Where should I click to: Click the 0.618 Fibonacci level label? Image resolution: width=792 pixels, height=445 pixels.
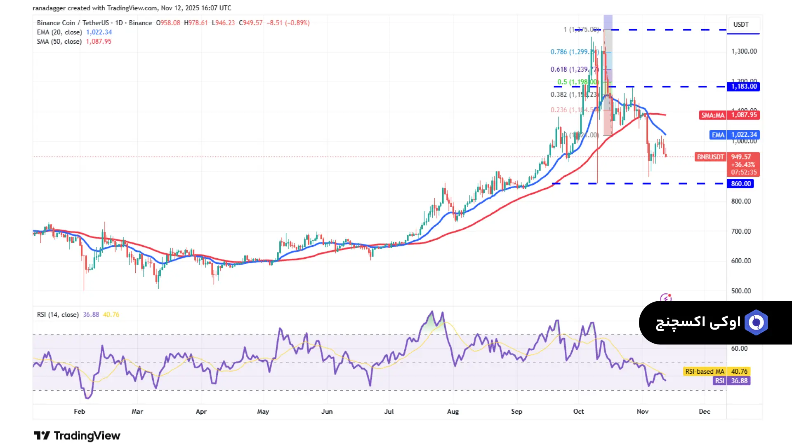point(573,70)
